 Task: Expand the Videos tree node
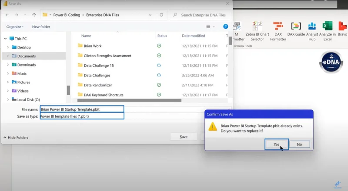tap(8, 91)
